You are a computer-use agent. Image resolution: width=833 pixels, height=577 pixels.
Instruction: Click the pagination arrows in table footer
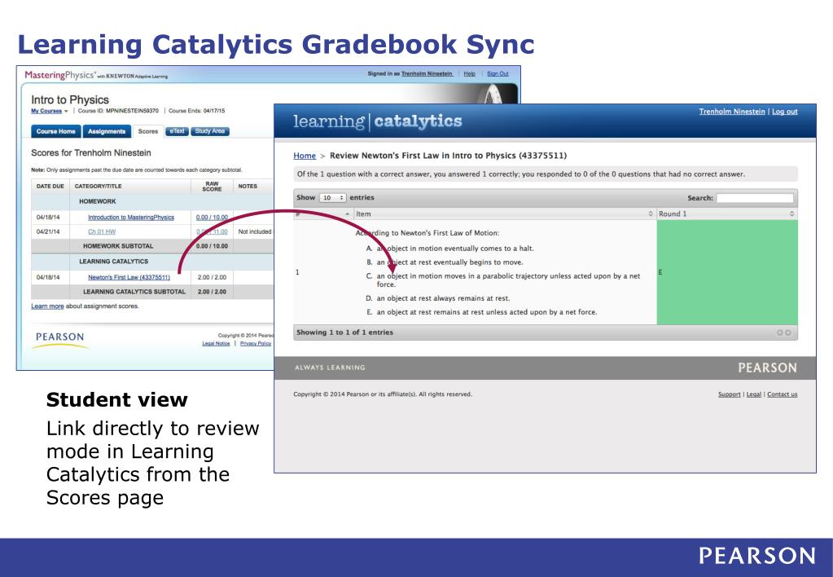[784, 333]
